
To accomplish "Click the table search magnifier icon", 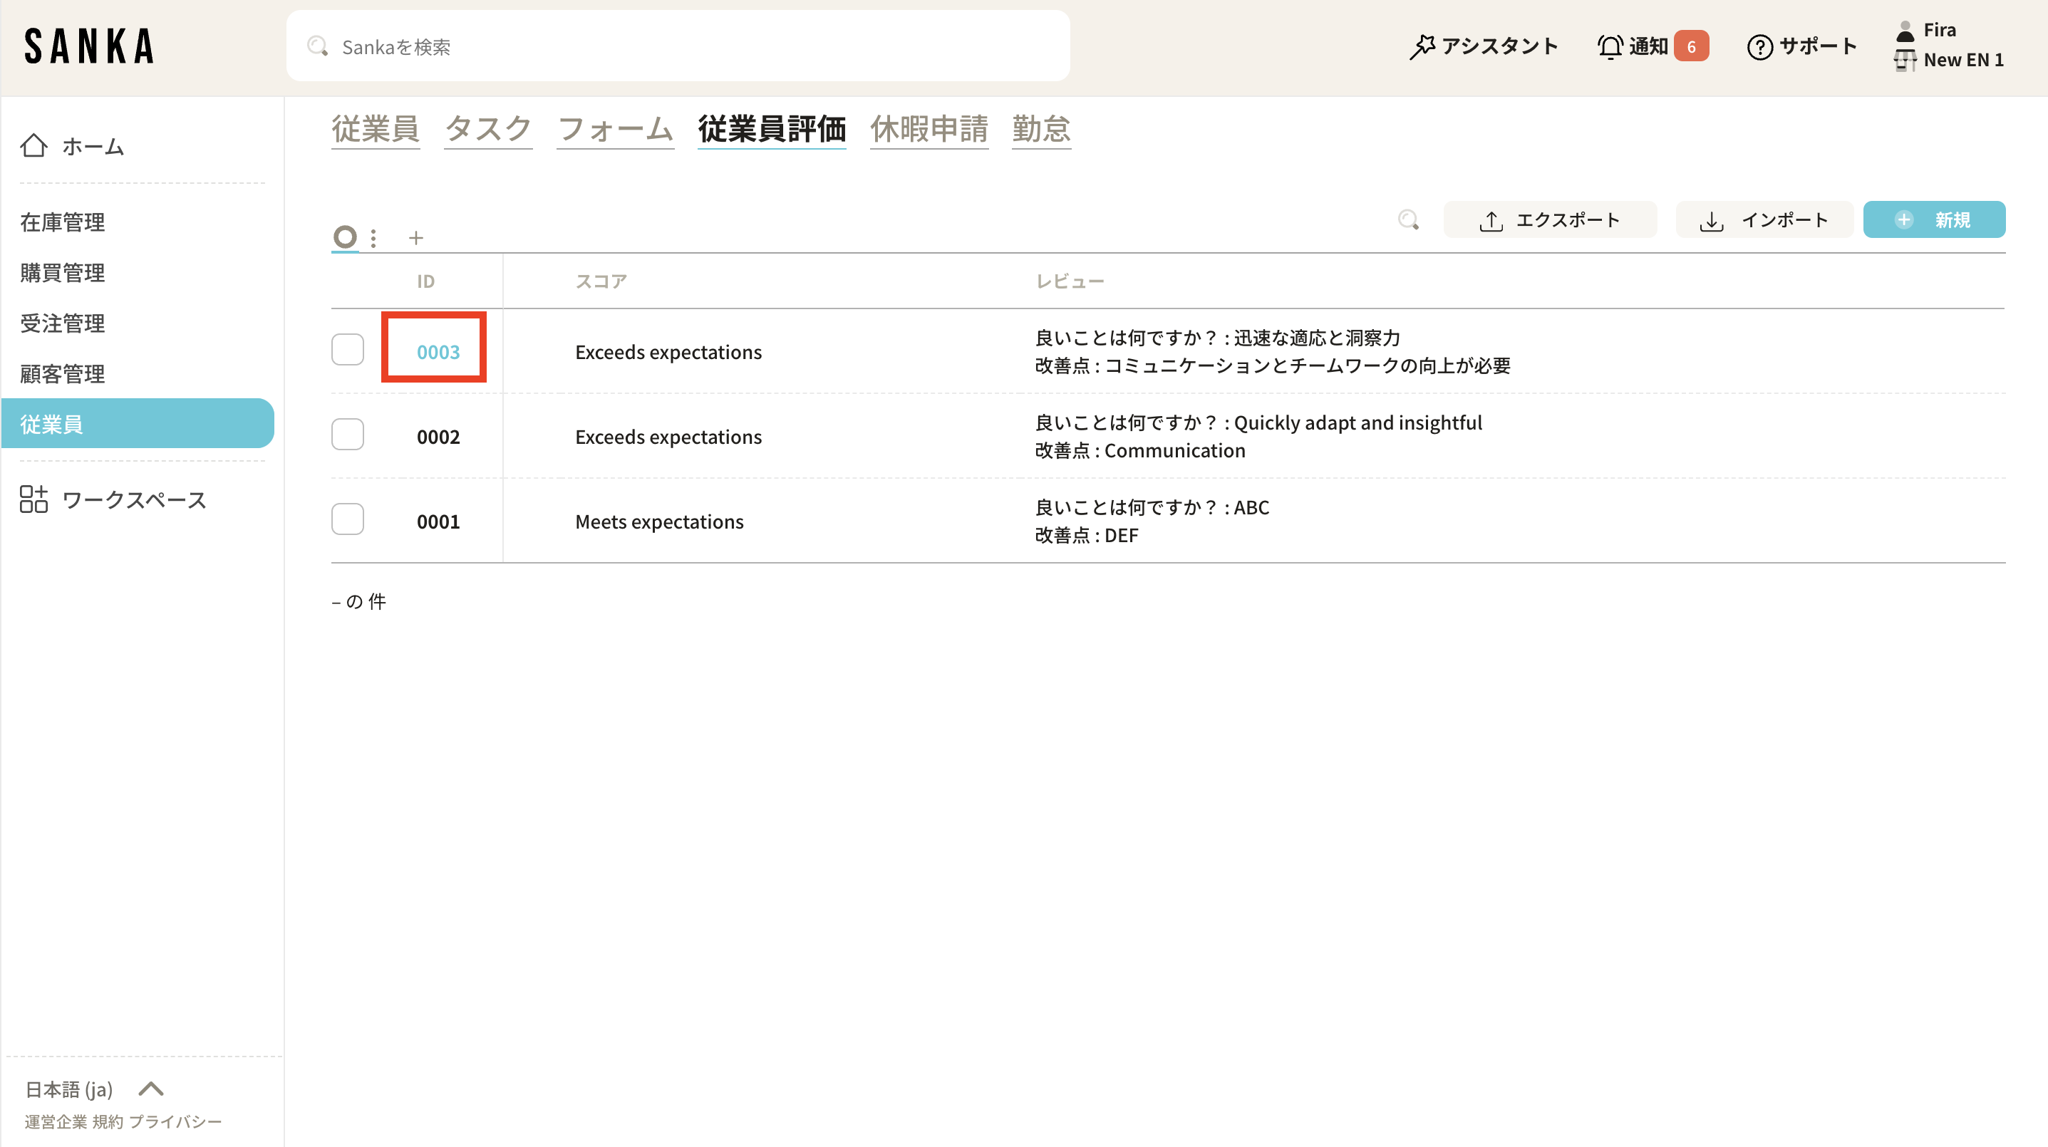I will click(1408, 219).
